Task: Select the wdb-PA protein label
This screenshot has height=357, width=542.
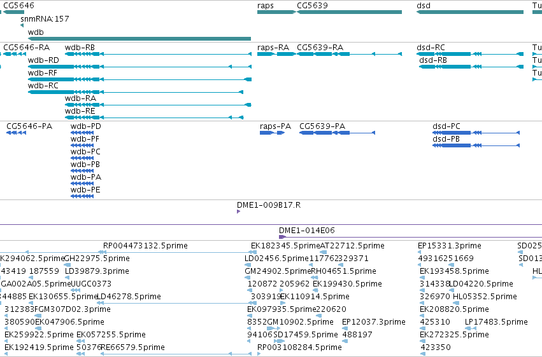Action: [x=86, y=177]
